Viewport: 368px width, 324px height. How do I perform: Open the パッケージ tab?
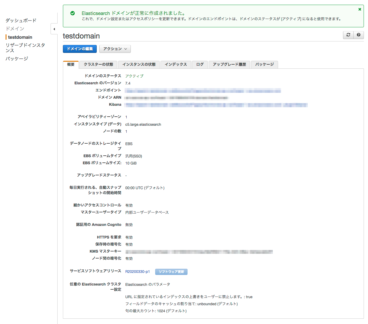[x=264, y=65]
